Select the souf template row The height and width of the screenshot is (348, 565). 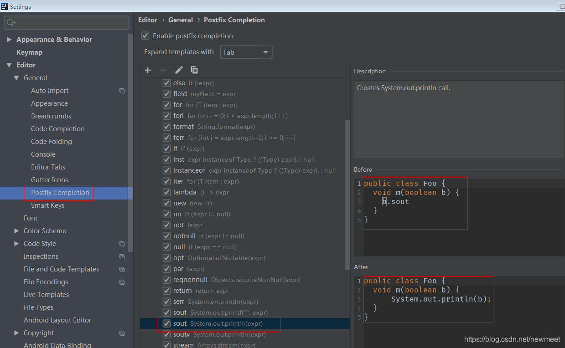tap(245, 312)
